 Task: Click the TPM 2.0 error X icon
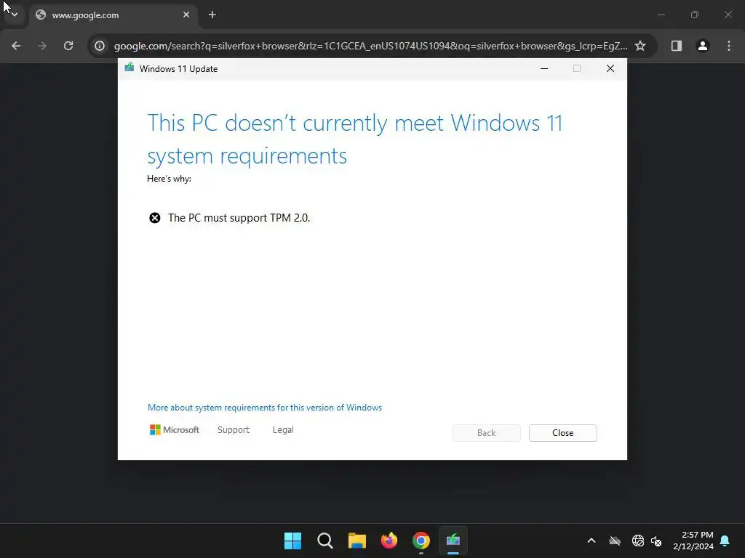coord(155,218)
